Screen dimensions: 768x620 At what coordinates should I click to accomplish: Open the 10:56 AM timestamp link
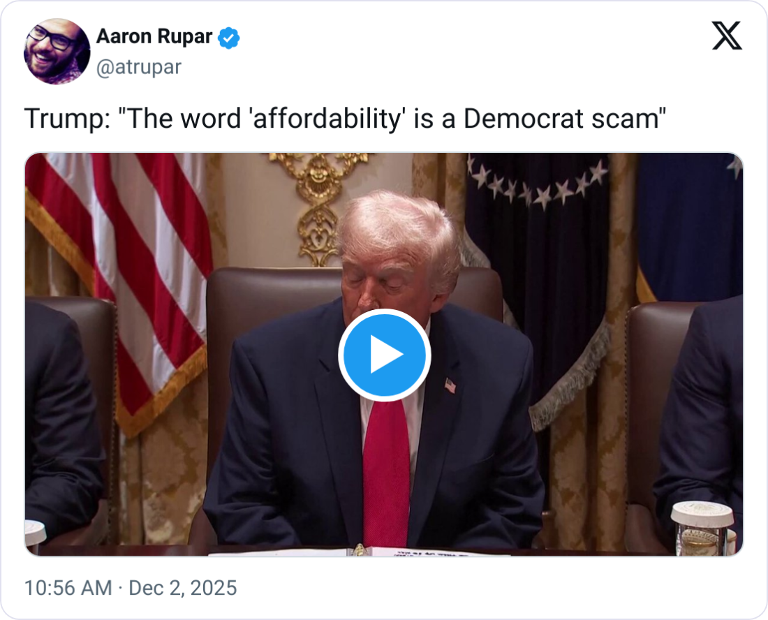pyautogui.click(x=68, y=588)
